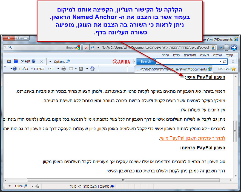The width and height of the screenshot is (241, 192).
Task: Click the horizontal scrollbar thumb
Action: point(123,180)
